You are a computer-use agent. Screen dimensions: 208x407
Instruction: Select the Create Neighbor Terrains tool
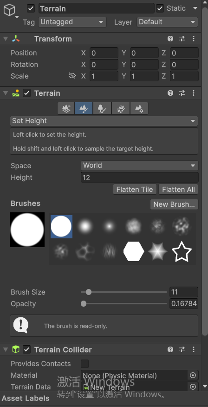coord(66,108)
